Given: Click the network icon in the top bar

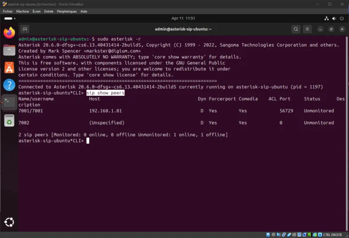Looking at the screenshot, I should click(x=326, y=19).
